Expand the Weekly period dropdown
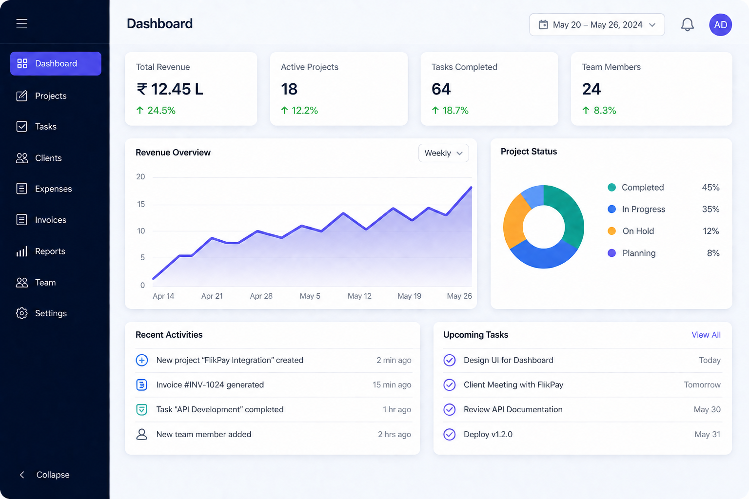Image resolution: width=749 pixels, height=499 pixels. pyautogui.click(x=444, y=153)
